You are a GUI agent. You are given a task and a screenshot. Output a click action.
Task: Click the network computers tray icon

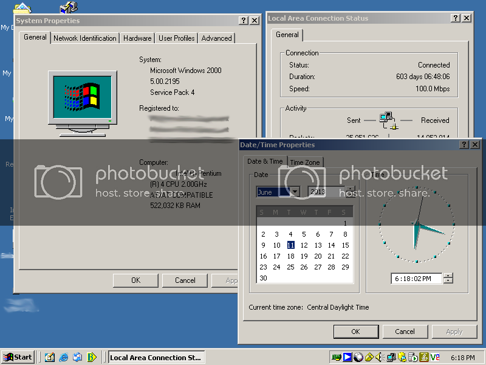391,358
